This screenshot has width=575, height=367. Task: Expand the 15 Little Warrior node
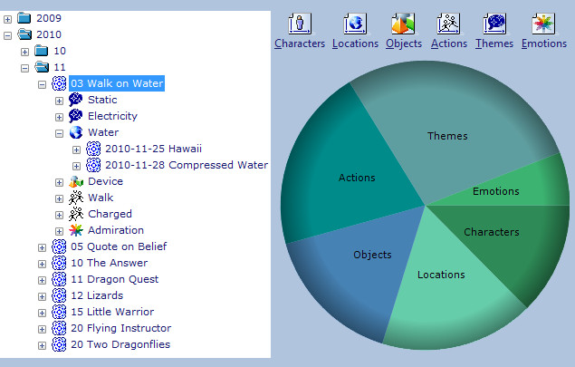43,313
